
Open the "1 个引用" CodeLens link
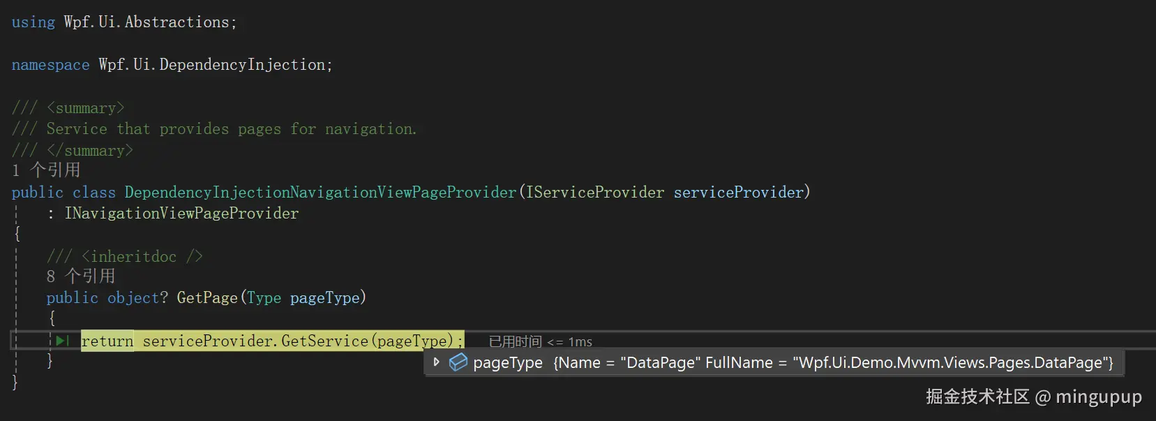(46, 170)
